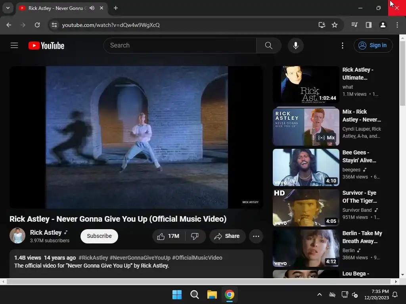The width and height of the screenshot is (406, 304).
Task: Bookmark this page with star icon
Action: pyautogui.click(x=335, y=25)
